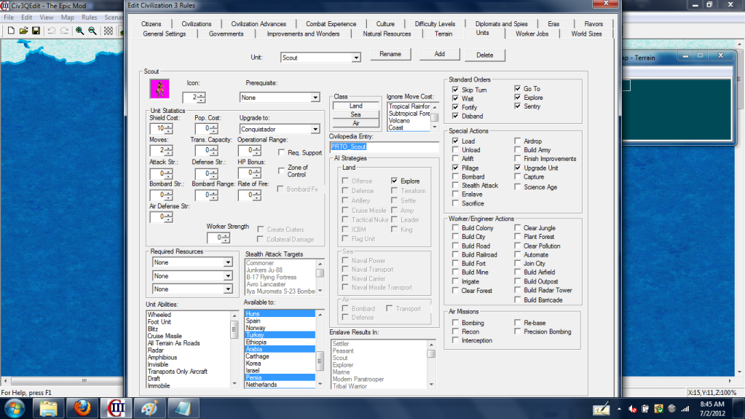
Task: Open the third Required Resources dropdown
Action: point(228,289)
